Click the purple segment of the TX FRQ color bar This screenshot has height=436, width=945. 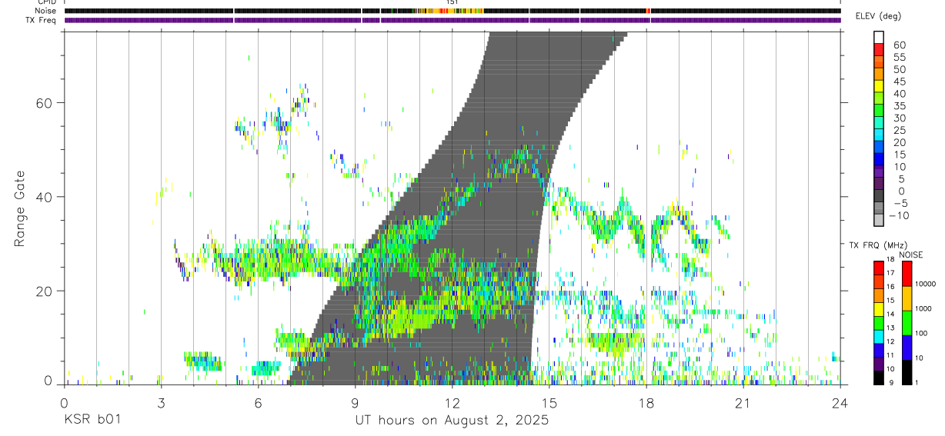(x=878, y=364)
